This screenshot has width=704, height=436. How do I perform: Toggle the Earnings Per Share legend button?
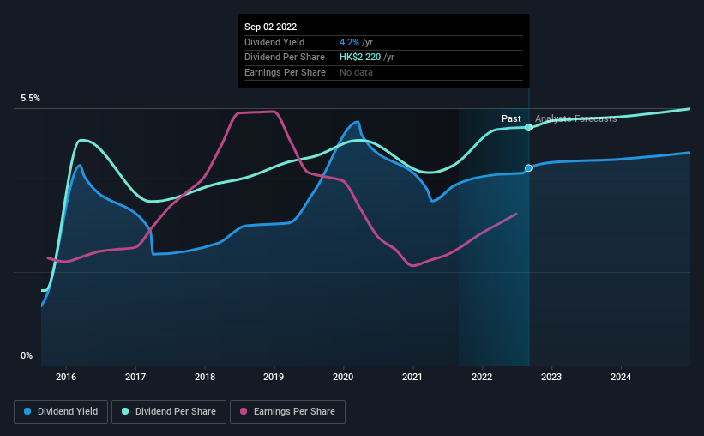[x=287, y=412]
